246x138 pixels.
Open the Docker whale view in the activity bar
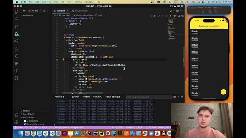16,63
